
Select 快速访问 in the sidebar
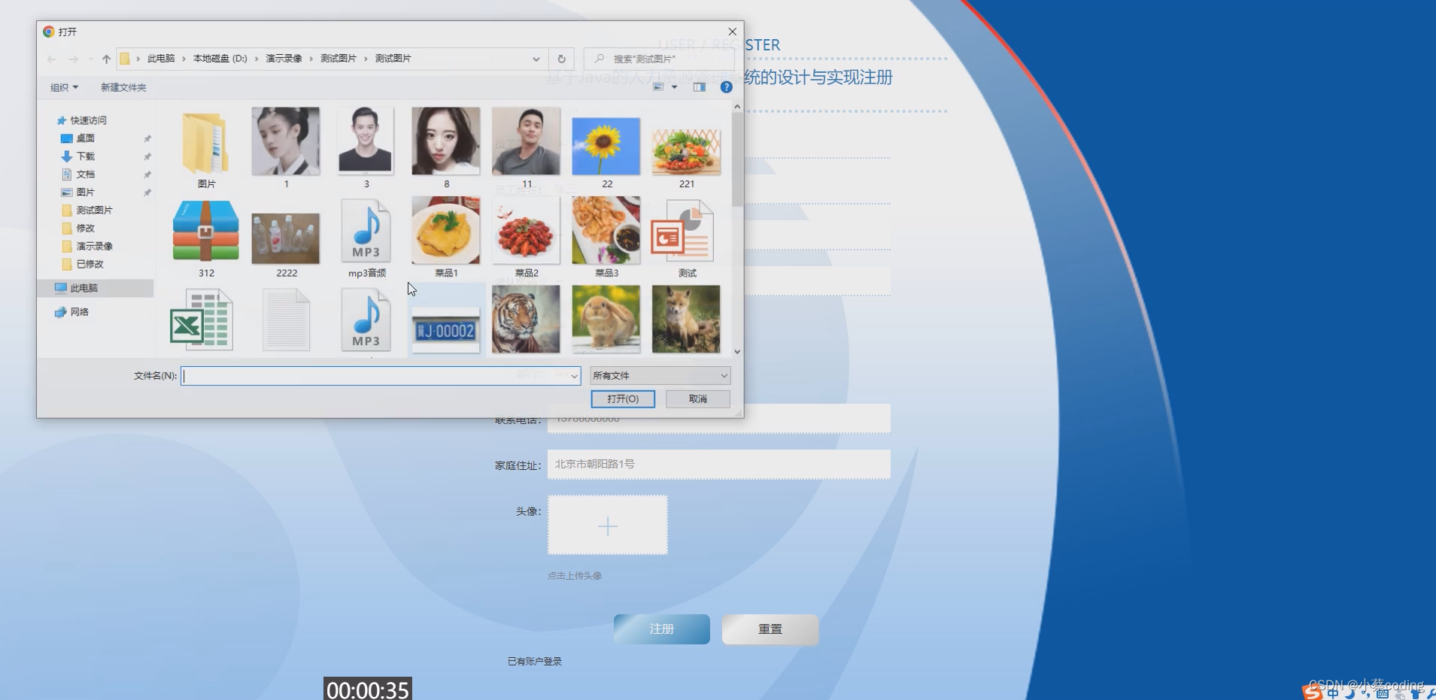(x=88, y=120)
